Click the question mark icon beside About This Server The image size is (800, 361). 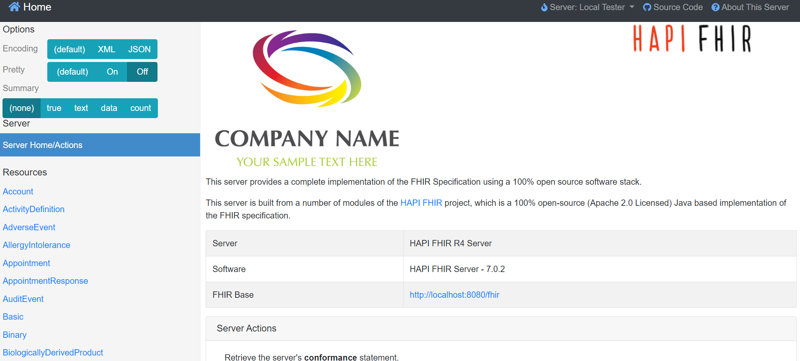[x=715, y=7]
